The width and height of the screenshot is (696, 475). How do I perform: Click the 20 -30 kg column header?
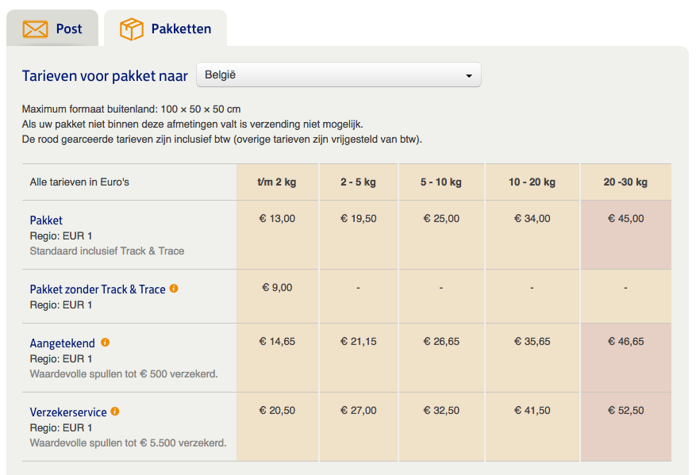[626, 182]
